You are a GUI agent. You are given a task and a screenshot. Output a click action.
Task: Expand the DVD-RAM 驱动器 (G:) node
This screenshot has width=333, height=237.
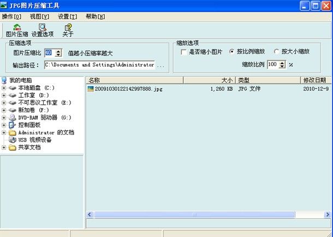(4, 117)
